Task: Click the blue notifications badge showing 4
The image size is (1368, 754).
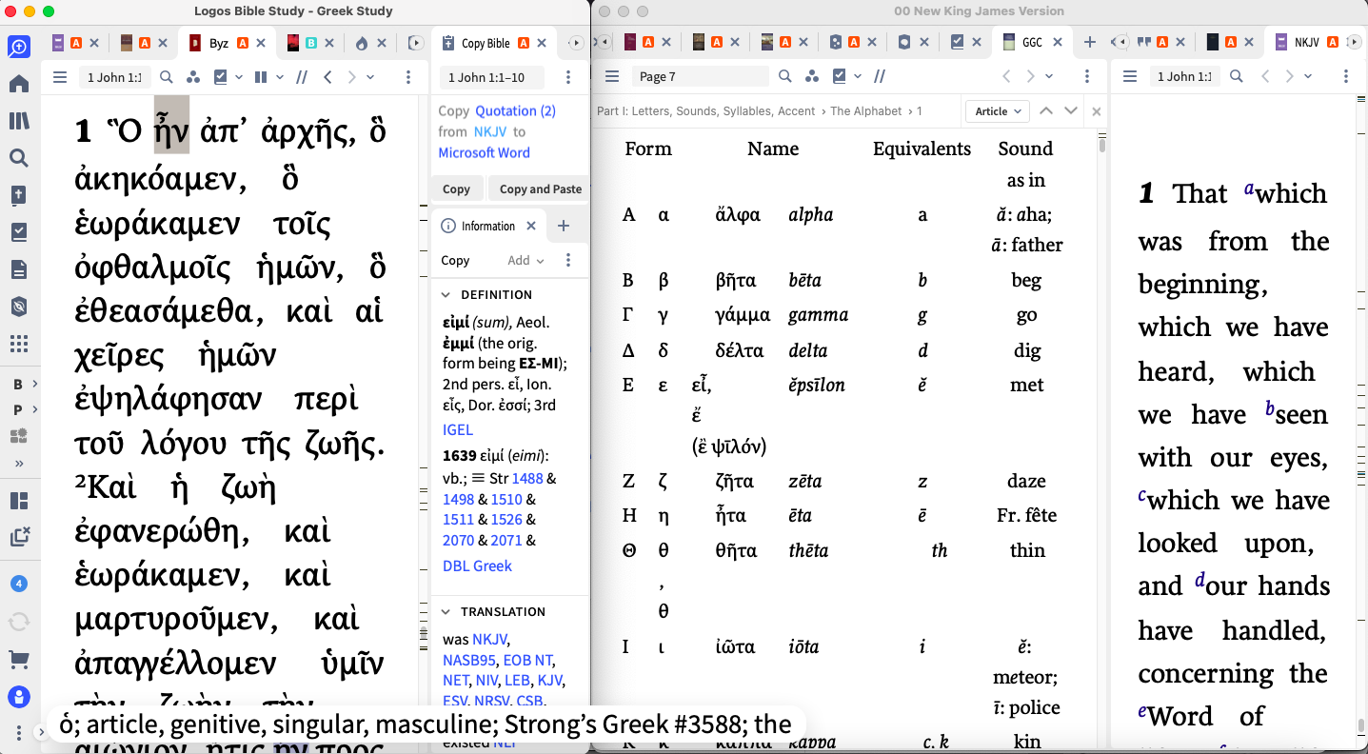Action: [18, 584]
